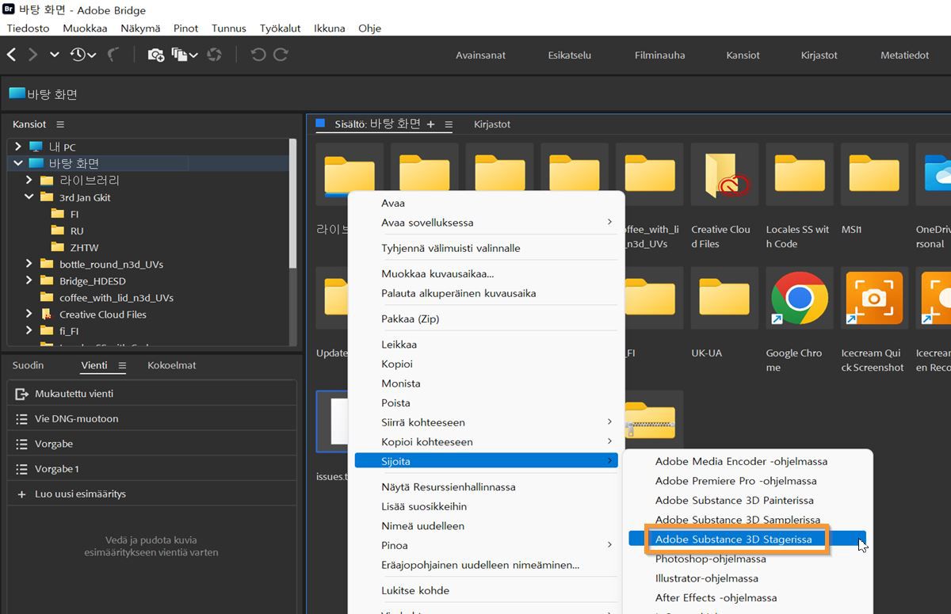Select the ZHTW folder in the tree
Viewport: 951px width, 614px height.
click(84, 247)
